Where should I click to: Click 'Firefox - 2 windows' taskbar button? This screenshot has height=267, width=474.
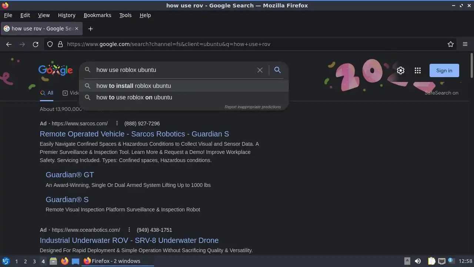tap(118, 261)
